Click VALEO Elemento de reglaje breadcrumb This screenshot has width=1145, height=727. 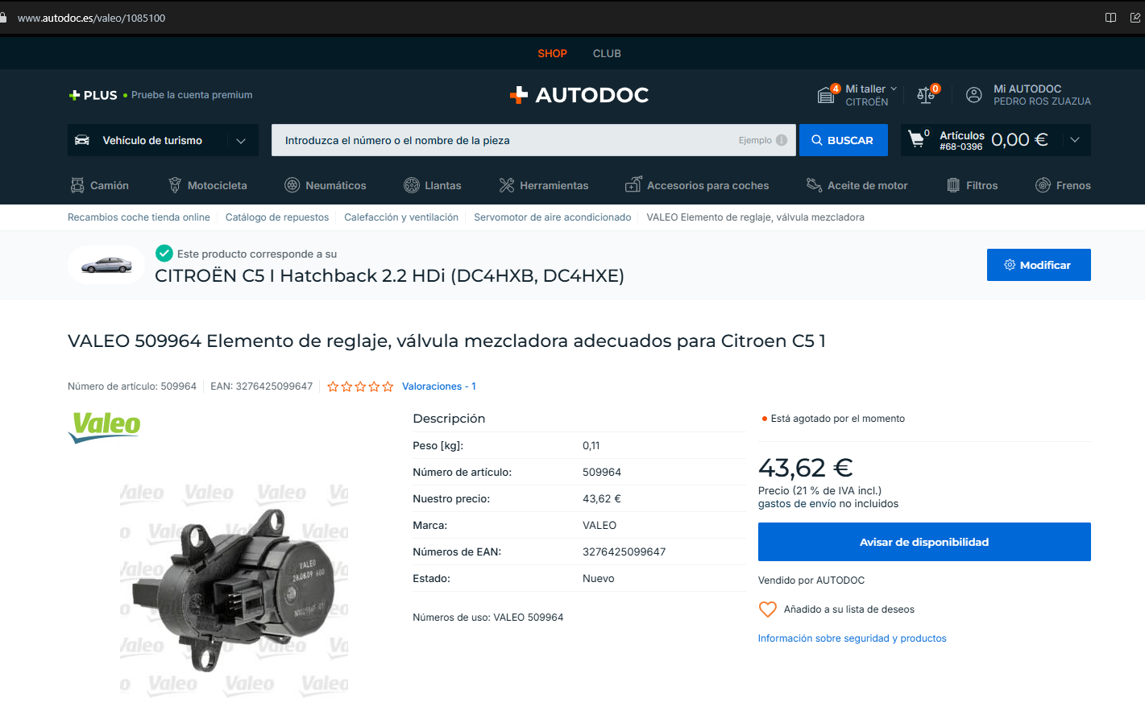click(x=755, y=217)
